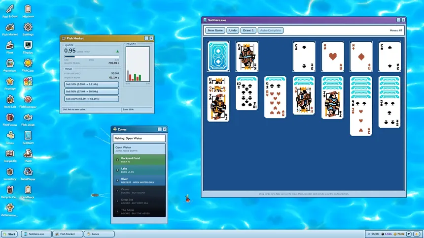
Task: Open the Fishpedia desktop icon
Action: pyautogui.click(x=10, y=156)
